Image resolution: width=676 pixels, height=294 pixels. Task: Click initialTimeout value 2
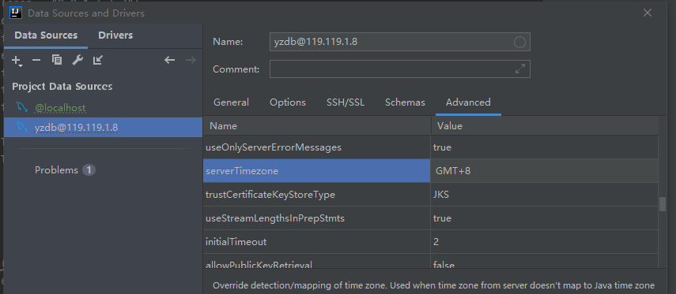[x=545, y=242]
